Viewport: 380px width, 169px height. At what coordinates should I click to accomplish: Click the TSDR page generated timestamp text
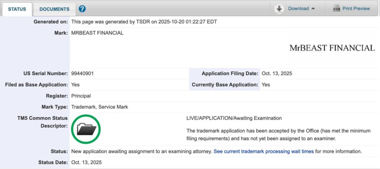(144, 22)
